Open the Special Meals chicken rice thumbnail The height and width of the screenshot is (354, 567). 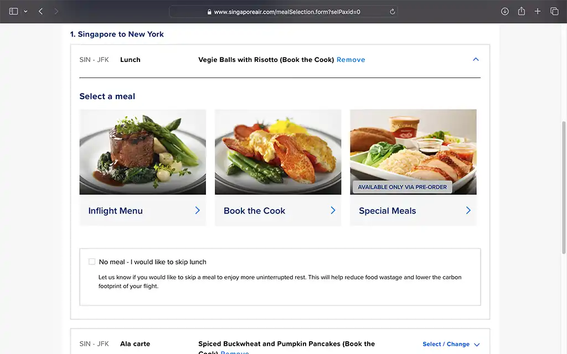[x=413, y=152]
